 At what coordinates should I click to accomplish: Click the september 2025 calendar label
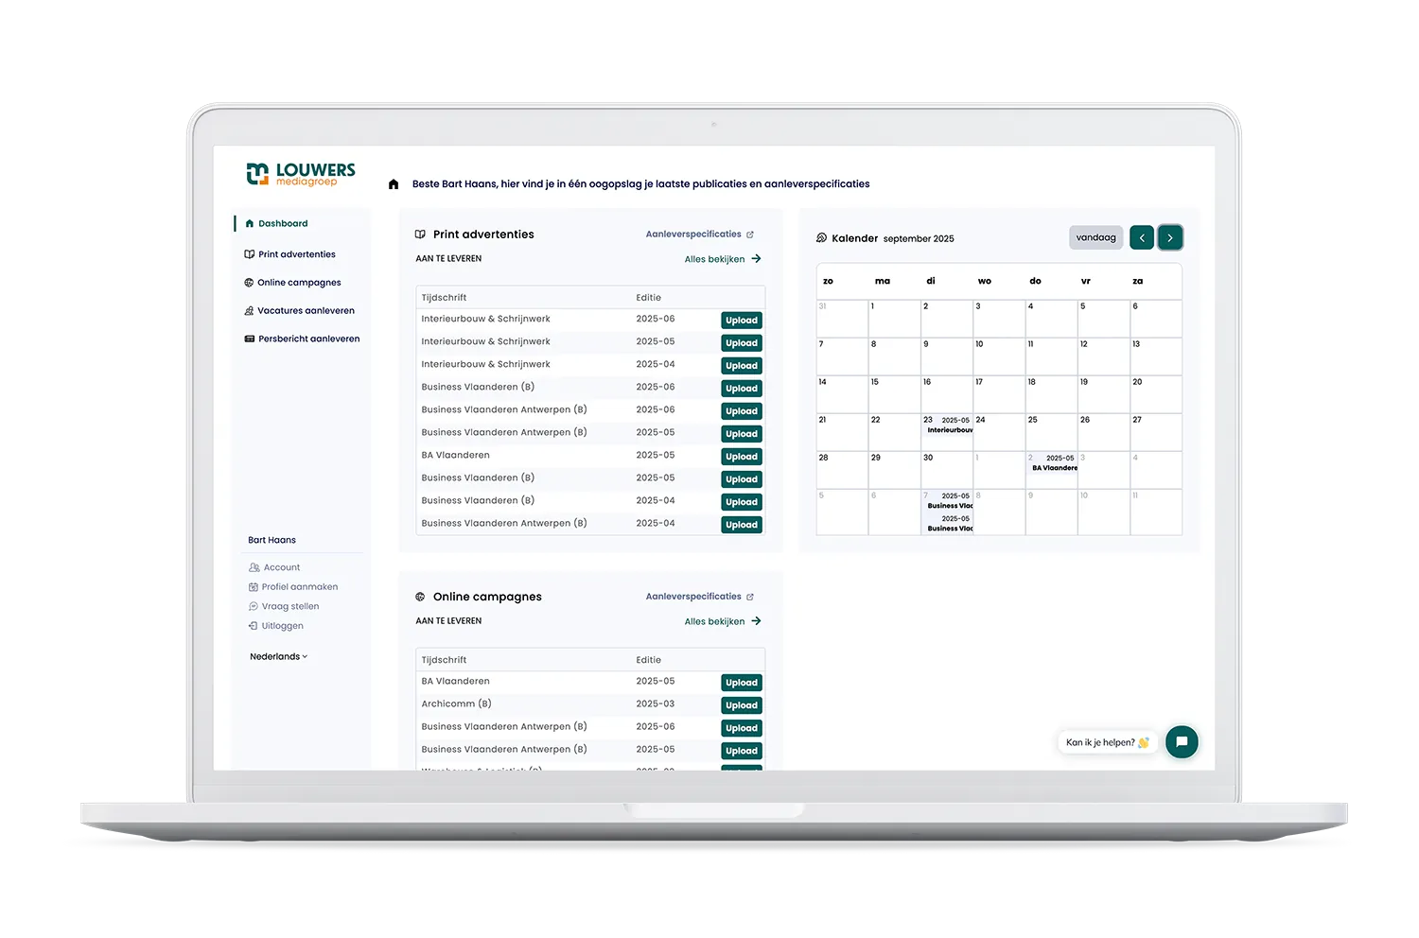[x=919, y=239]
